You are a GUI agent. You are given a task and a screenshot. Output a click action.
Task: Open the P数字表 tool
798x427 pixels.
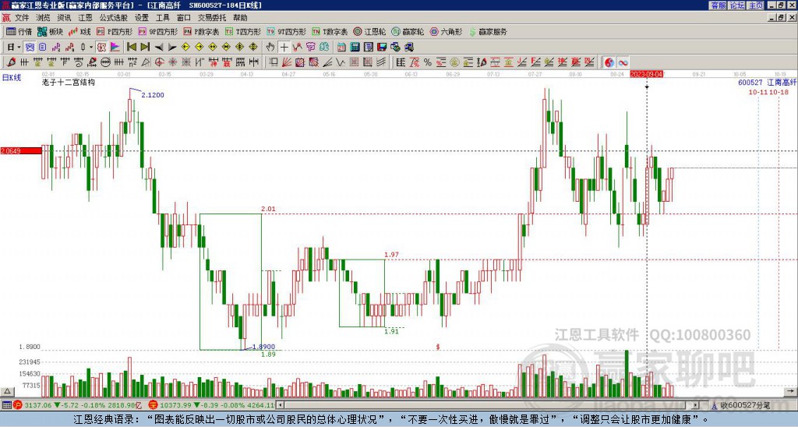201,31
